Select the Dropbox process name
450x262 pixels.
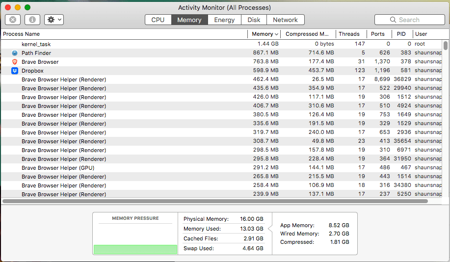coord(32,71)
